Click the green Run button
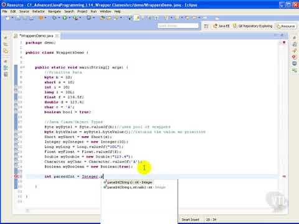This screenshot has height=224, width=299. pos(65,18)
